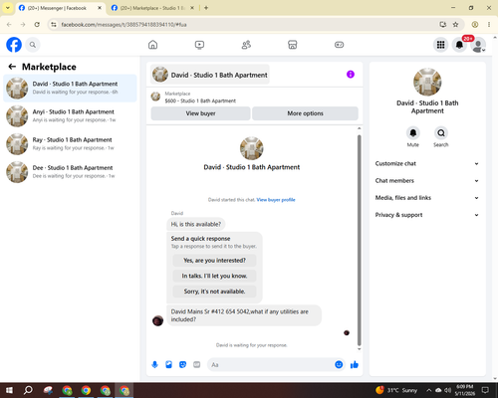Image resolution: width=498 pixels, height=398 pixels.
Task: Bookmark this page with the star icon
Action: [x=455, y=25]
